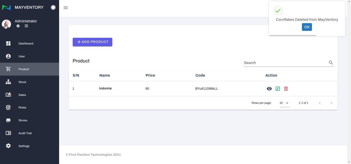Screen dimensions: 351x164
Task: Focus the product Search field
Action: pyautogui.click(x=285, y=63)
